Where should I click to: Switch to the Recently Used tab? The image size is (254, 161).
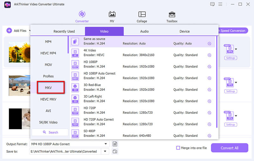(64, 31)
